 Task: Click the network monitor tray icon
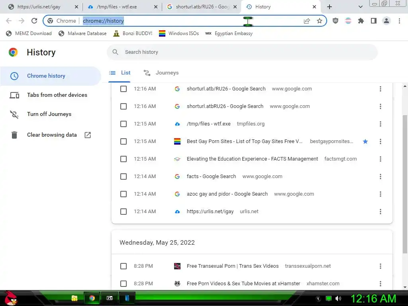point(329,298)
